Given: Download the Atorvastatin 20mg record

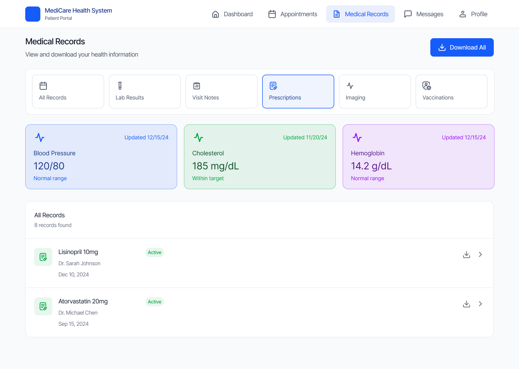Looking at the screenshot, I should click(466, 304).
